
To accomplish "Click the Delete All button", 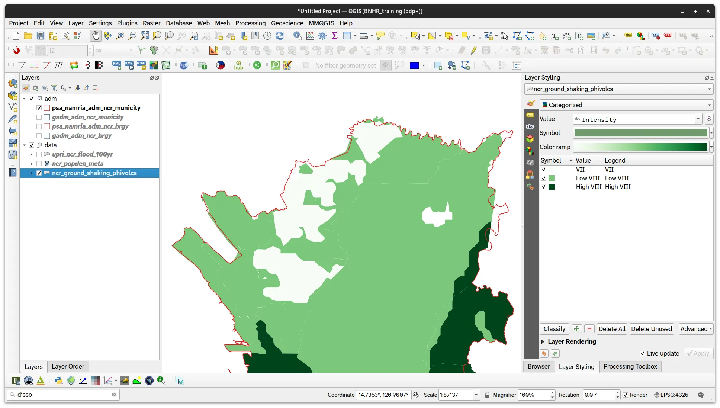I will coord(612,329).
